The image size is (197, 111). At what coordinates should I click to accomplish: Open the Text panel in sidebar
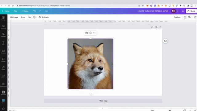(3, 43)
